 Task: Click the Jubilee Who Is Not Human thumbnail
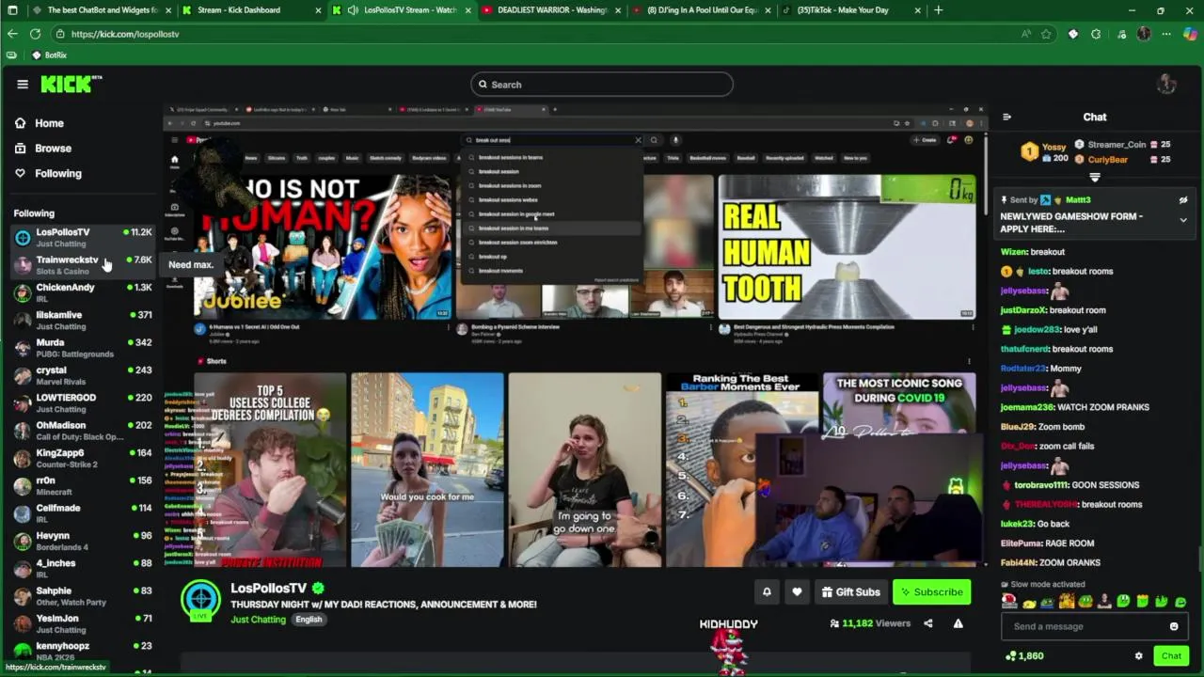tap(323, 246)
